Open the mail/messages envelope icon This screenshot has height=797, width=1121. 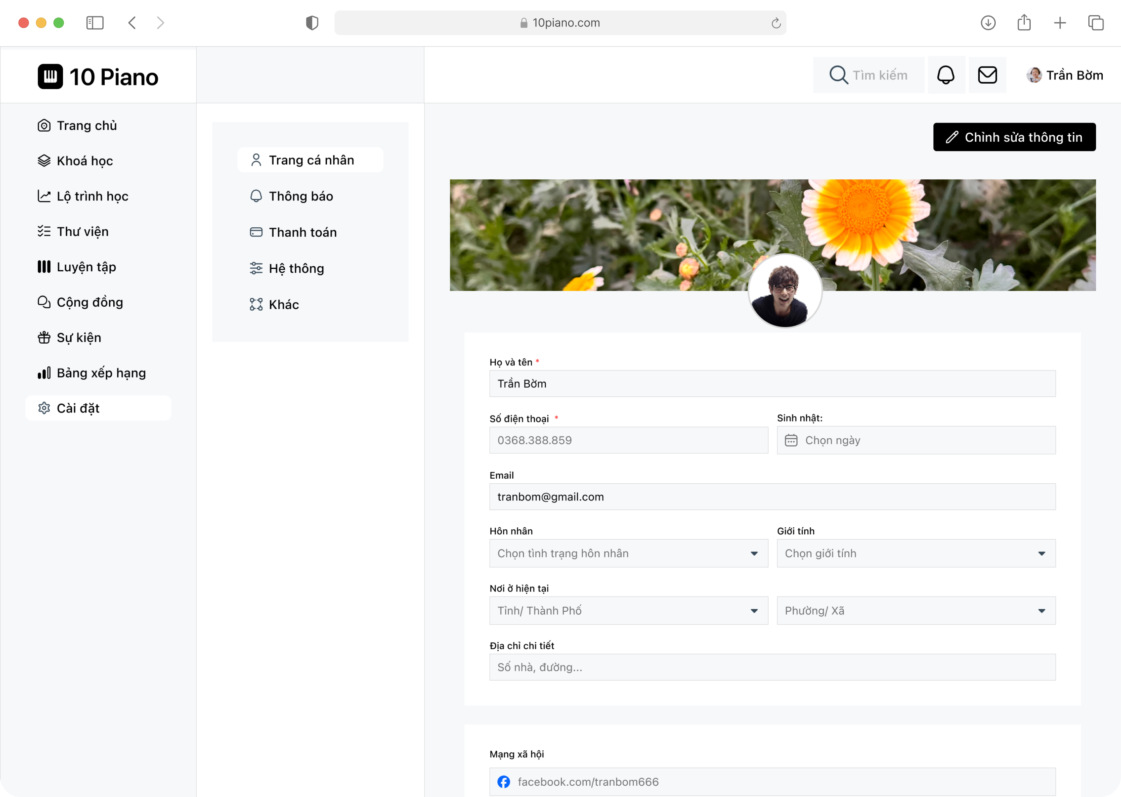point(987,75)
